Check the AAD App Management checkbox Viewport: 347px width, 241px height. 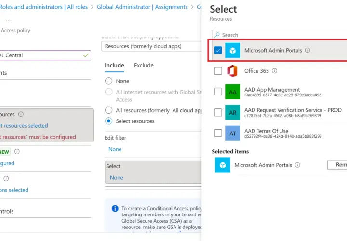(x=218, y=92)
